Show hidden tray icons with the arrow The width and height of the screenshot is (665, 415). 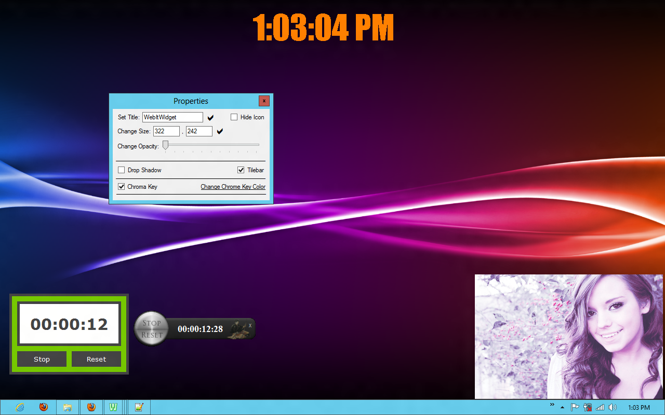click(562, 407)
